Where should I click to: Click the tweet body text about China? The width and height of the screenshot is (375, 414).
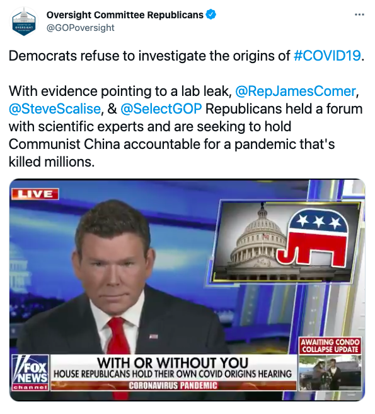click(x=185, y=126)
